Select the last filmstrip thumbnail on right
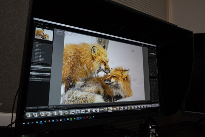 (158, 105)
